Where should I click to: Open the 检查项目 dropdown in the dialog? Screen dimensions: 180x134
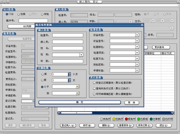tap(137, 53)
